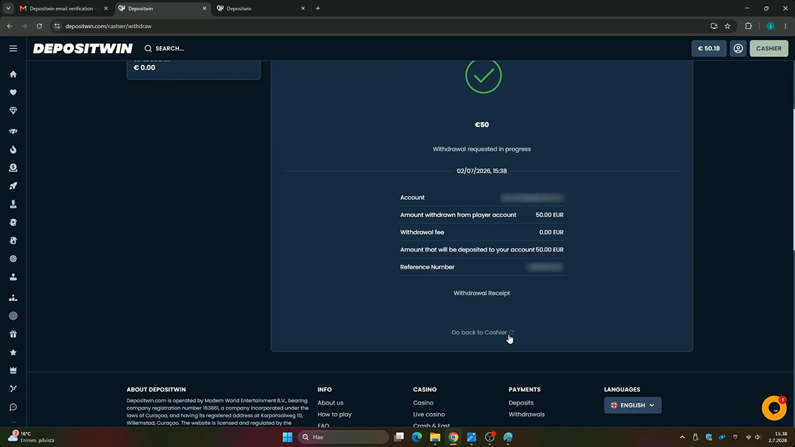Viewport: 795px width, 447px height.
Task: Open slots 777 icon in sidebar
Action: tap(13, 132)
